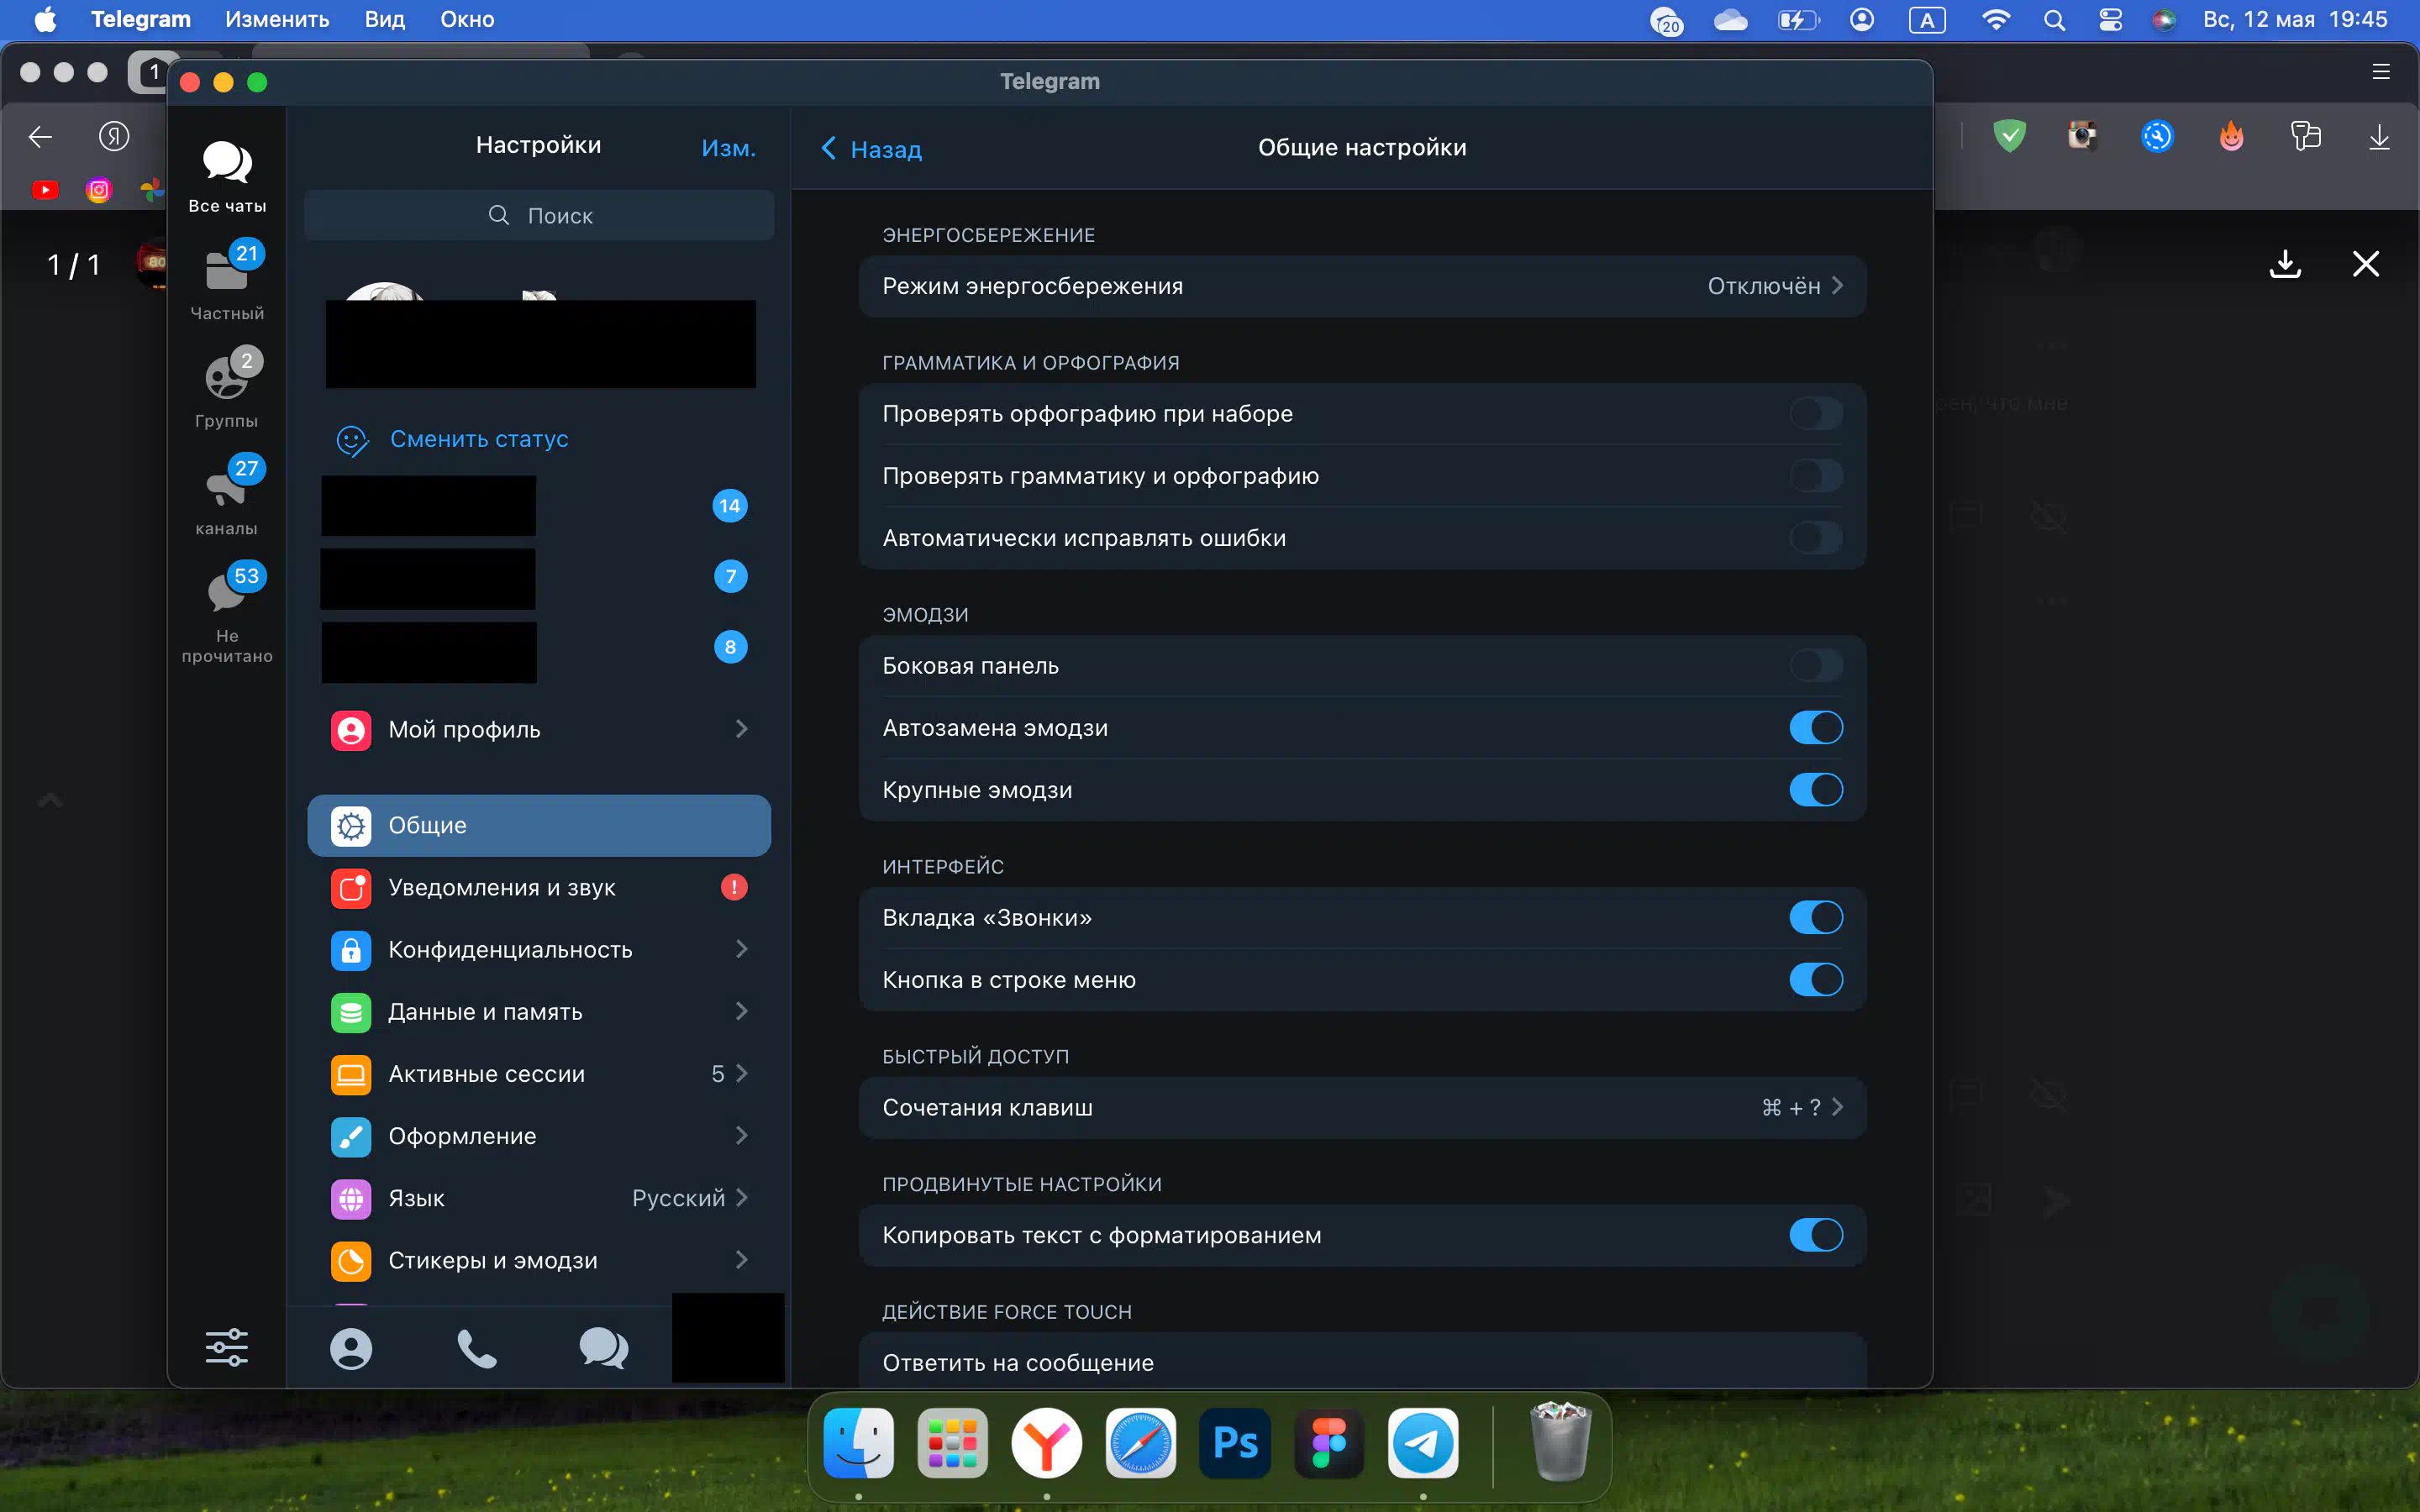Viewport: 2420px width, 1512px height.
Task: Open the Частный folder with 21 badge
Action: pos(227,270)
